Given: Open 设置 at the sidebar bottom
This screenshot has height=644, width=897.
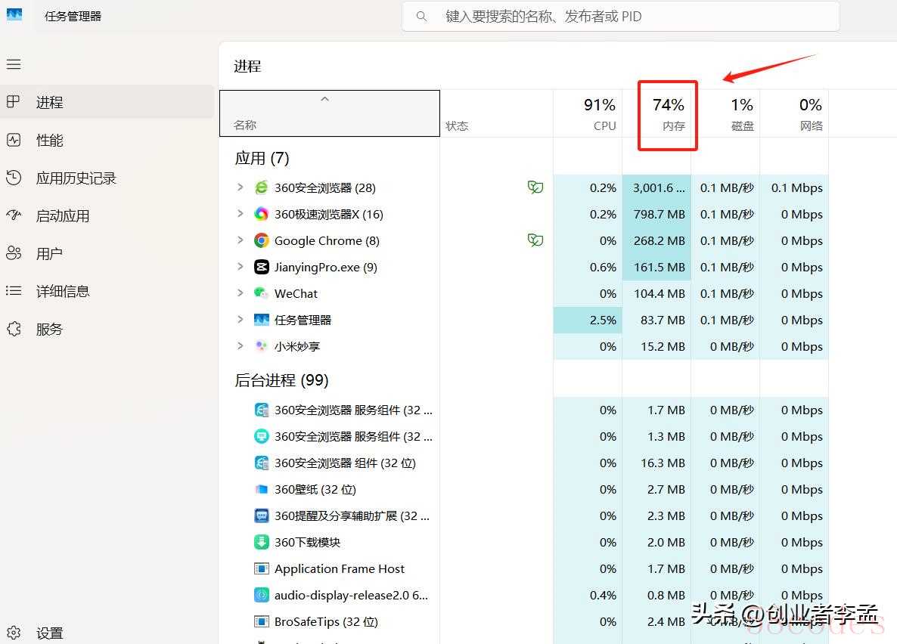Looking at the screenshot, I should click(107, 633).
